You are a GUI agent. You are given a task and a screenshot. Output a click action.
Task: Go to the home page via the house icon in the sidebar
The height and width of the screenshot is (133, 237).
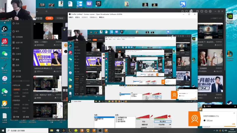click(x=16, y=31)
